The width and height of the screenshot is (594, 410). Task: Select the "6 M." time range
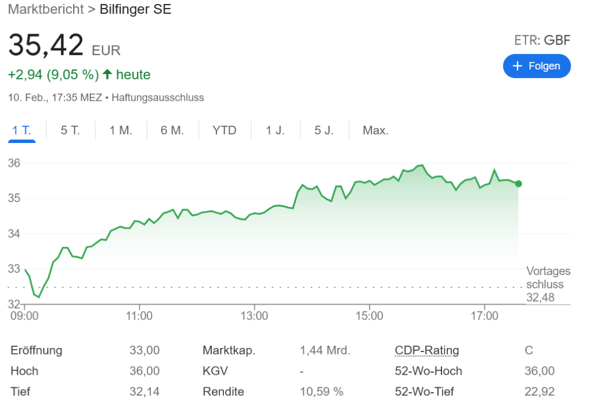(172, 130)
